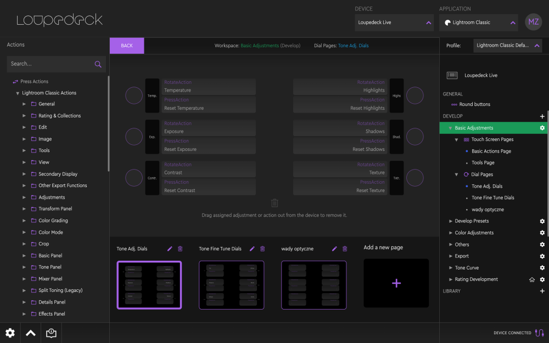Click the Loupedeck Live device icon
This screenshot has height=343, width=549.
point(452,75)
